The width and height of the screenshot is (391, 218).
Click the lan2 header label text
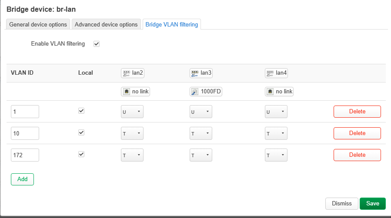pos(137,73)
